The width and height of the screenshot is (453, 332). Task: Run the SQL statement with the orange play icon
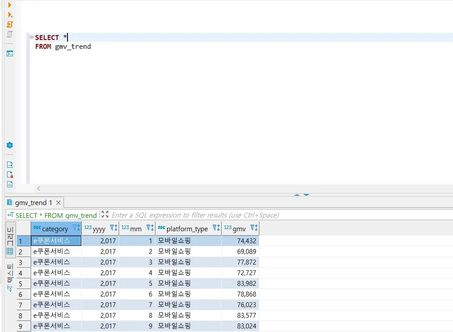click(x=9, y=5)
